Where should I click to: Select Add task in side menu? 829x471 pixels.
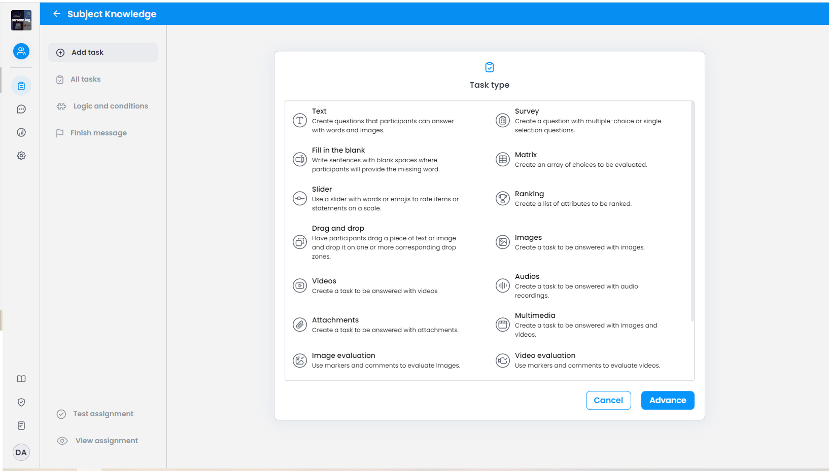click(103, 52)
